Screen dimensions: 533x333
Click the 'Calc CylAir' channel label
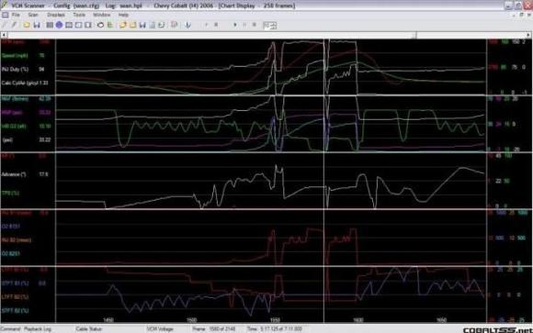21,83
